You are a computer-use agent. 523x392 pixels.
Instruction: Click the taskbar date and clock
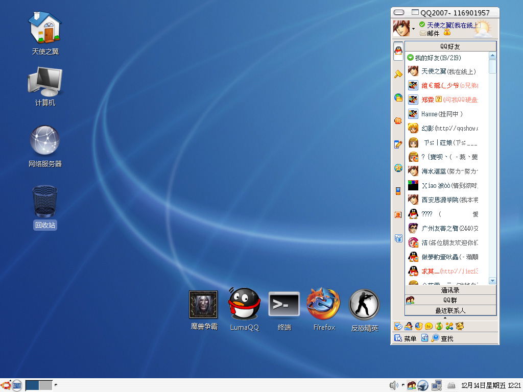coord(491,385)
